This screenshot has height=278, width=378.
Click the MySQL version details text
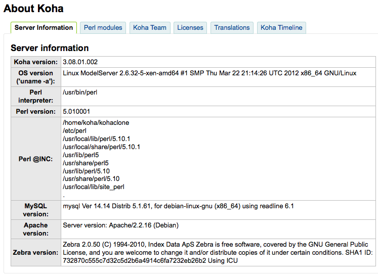[178, 206]
